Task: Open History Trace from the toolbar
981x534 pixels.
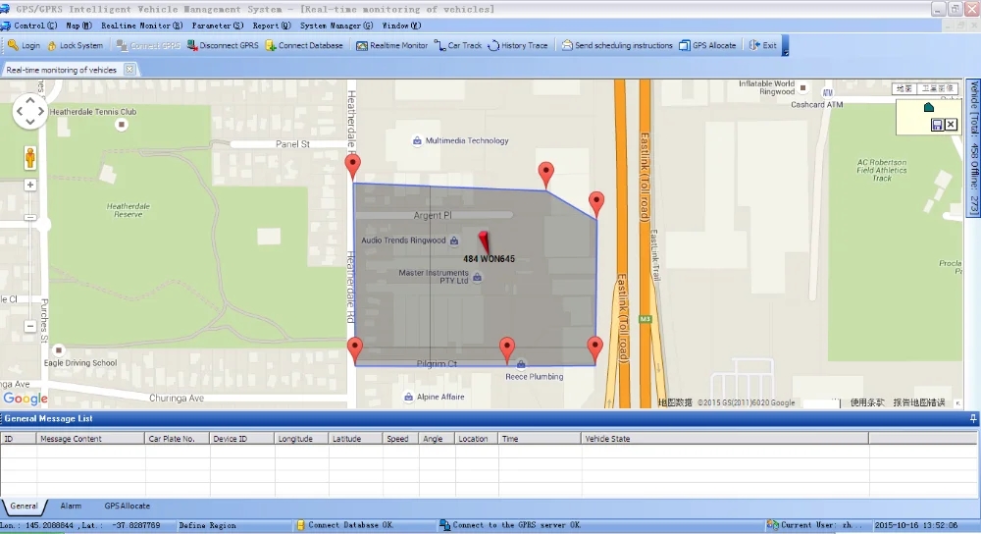Action: point(517,46)
